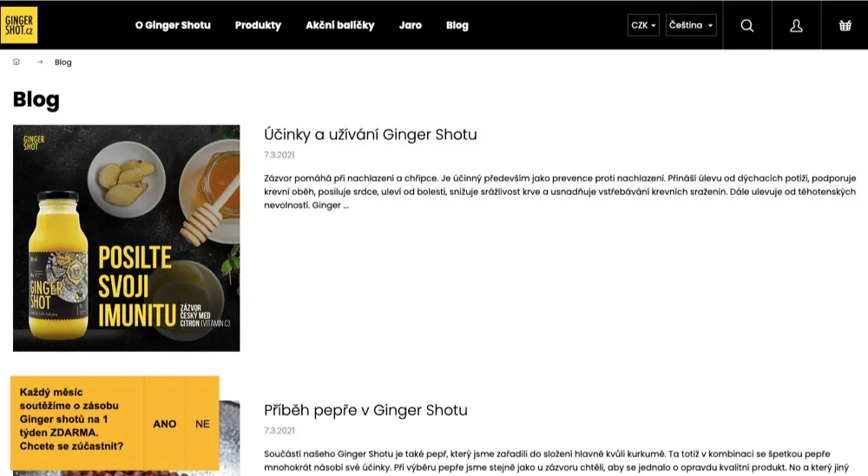The image size is (868, 476).
Task: Click the Blog breadcrumb text
Action: 63,62
